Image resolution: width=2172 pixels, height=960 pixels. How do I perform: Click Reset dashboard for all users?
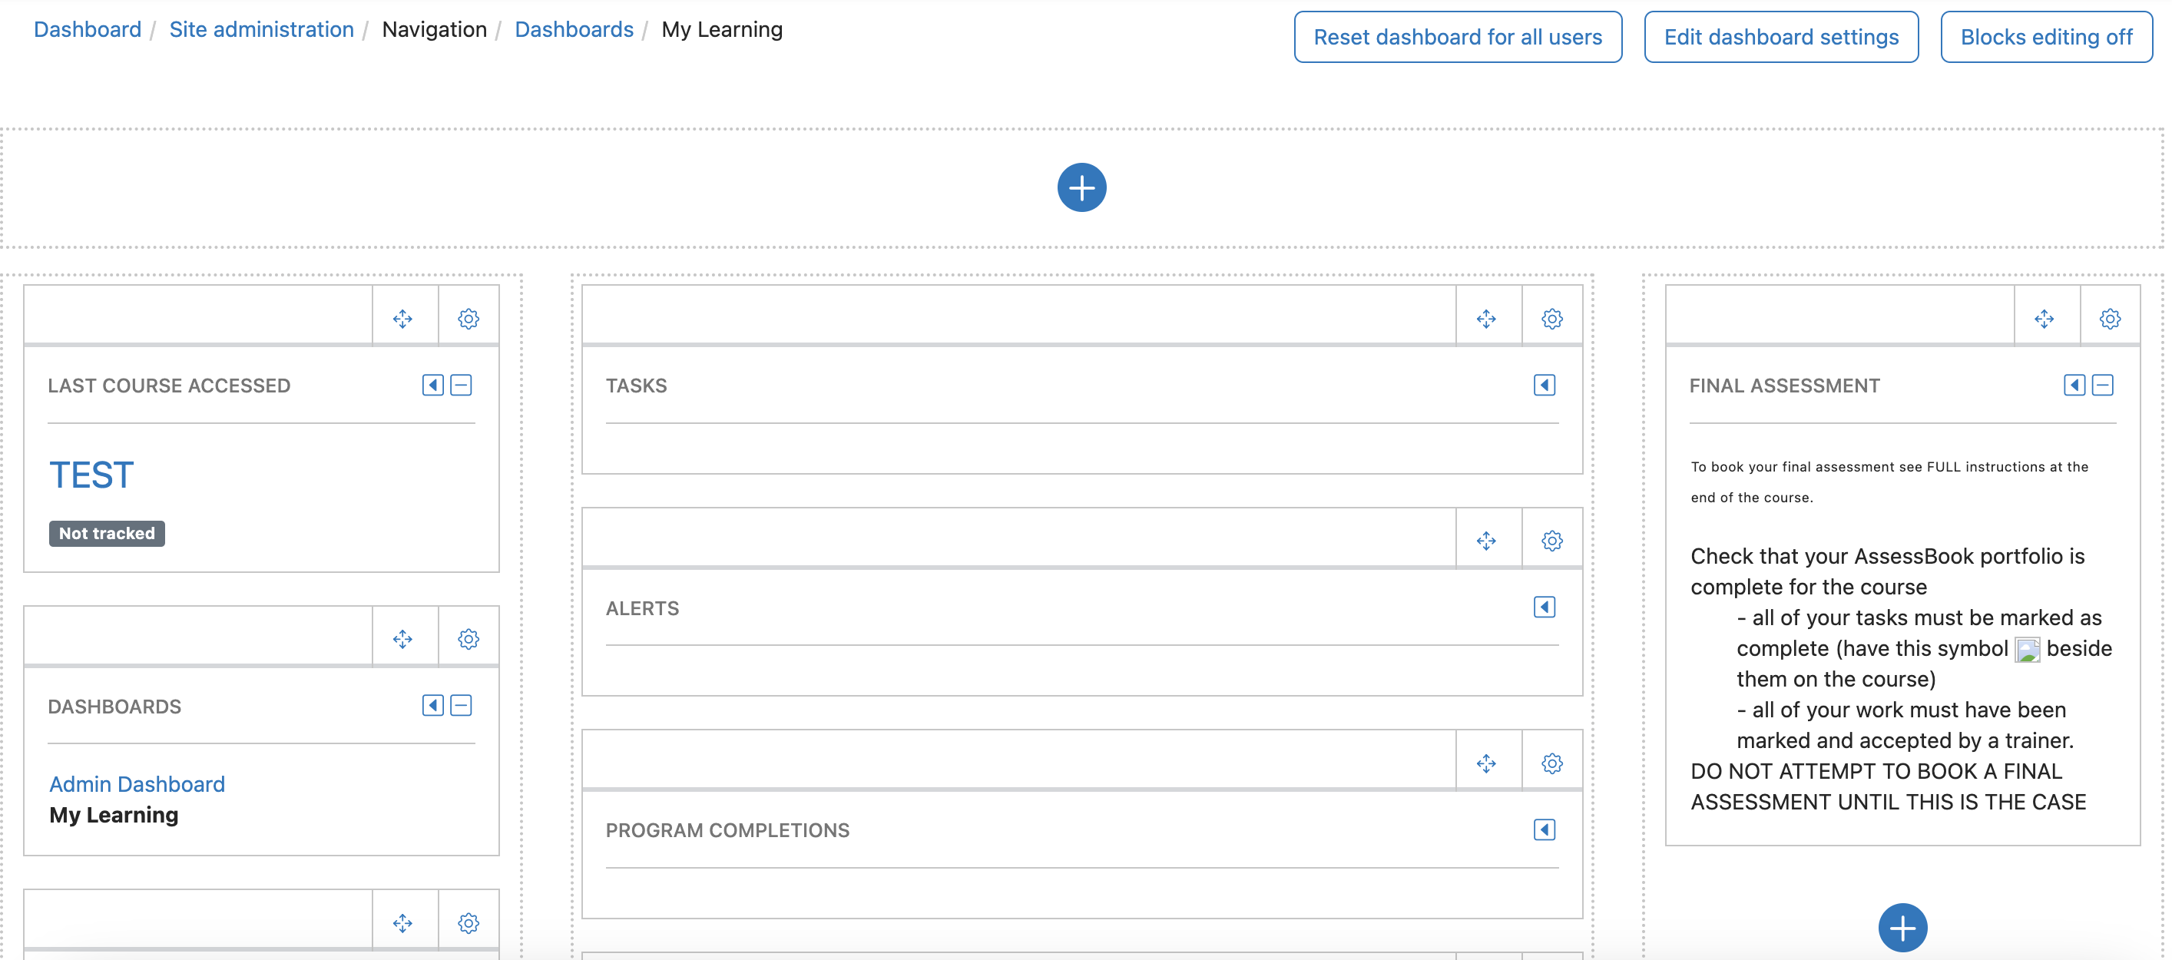click(x=1458, y=37)
